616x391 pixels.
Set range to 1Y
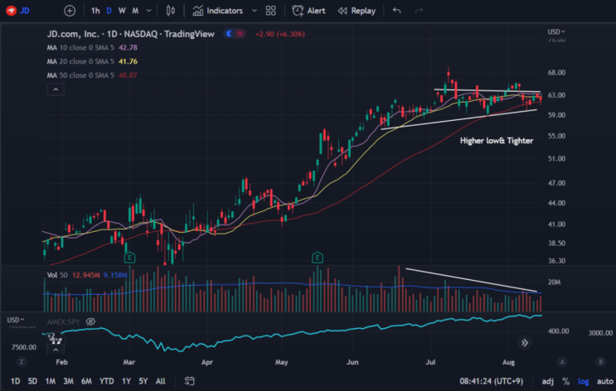tap(126, 381)
